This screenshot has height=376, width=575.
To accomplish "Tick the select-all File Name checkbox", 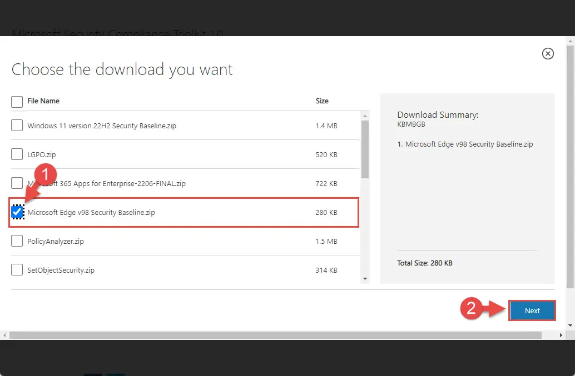I will pos(17,102).
